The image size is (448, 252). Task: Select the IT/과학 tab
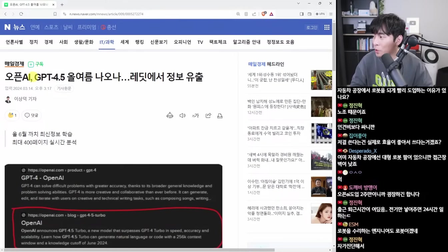coord(107,42)
